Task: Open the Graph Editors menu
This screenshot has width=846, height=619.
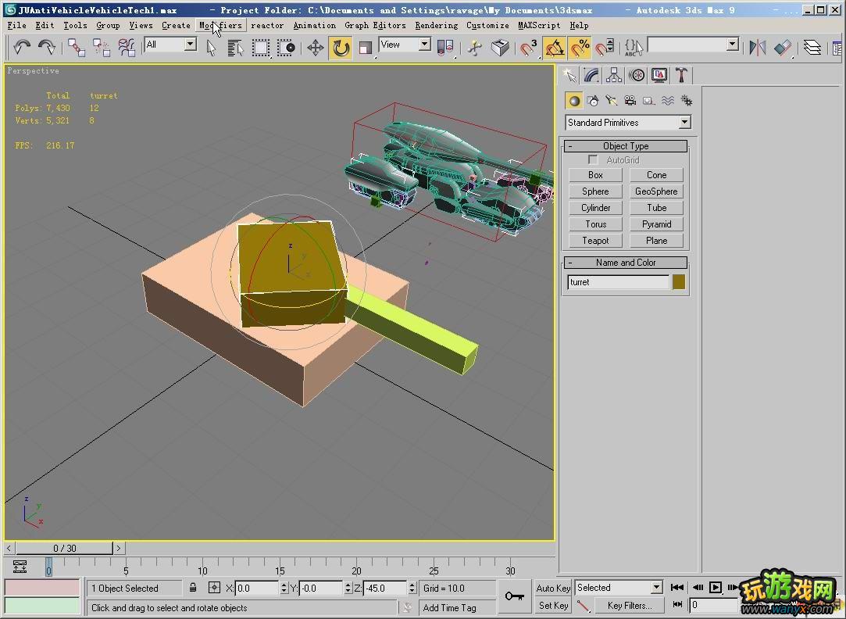Action: tap(375, 25)
